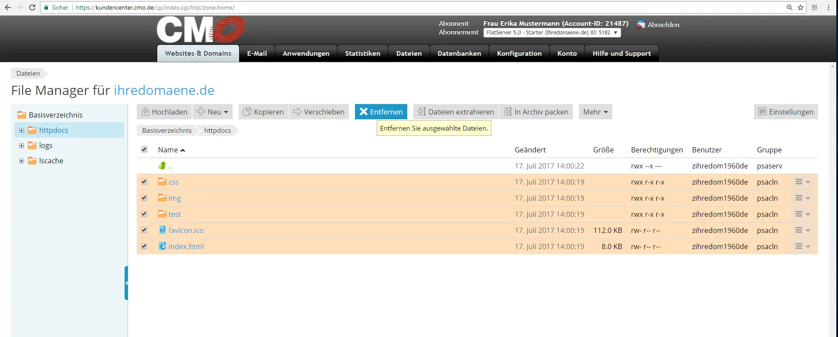Expand the logs tree node
This screenshot has width=838, height=337.
(x=21, y=145)
